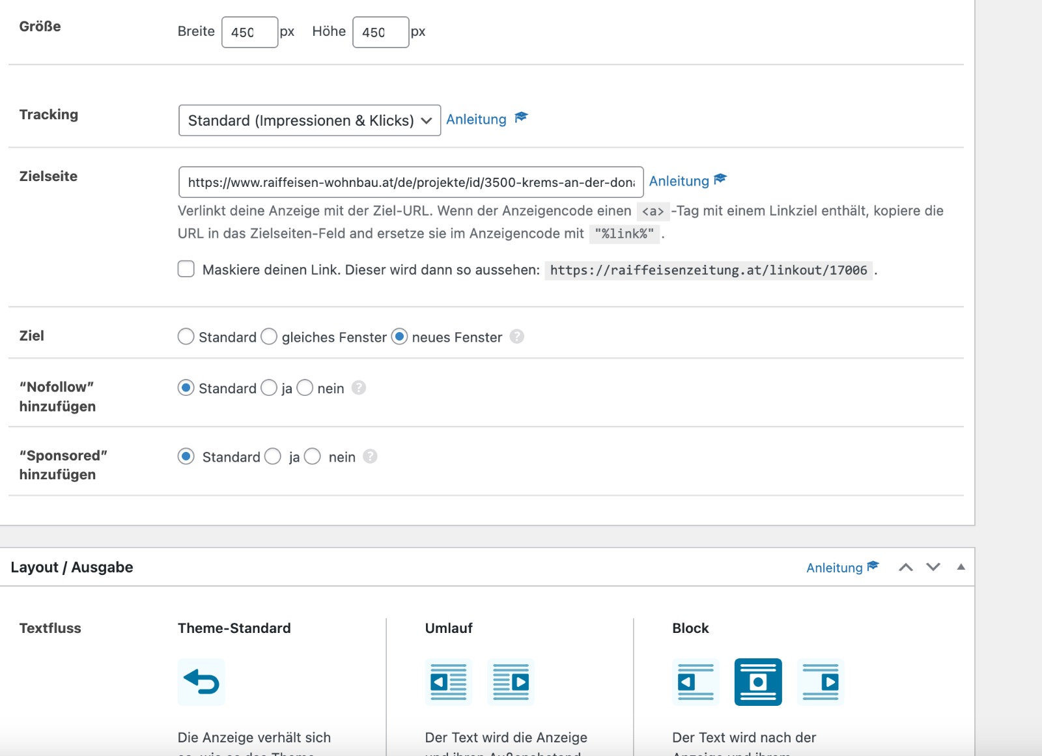Set Sponsored to nein
1042x756 pixels.
point(313,456)
